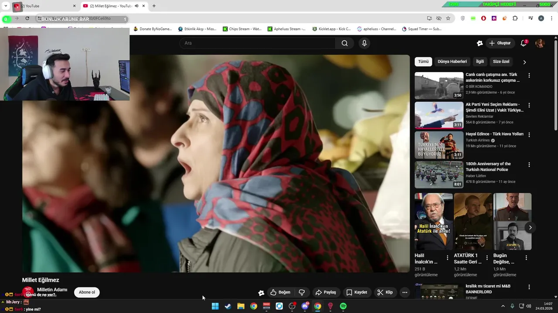Click the green rectangle extension icon

[x=473, y=18]
